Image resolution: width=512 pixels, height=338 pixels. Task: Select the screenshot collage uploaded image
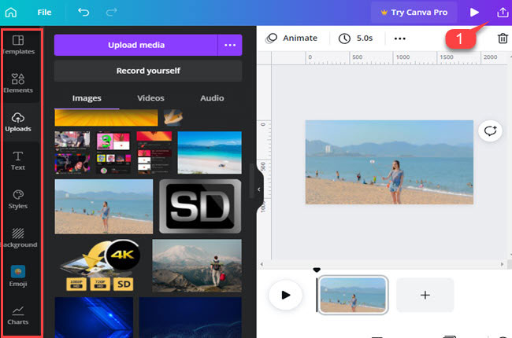(x=72, y=152)
